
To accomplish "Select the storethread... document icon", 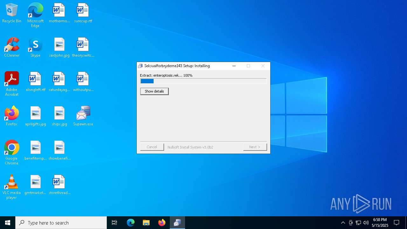I will 59,185.
